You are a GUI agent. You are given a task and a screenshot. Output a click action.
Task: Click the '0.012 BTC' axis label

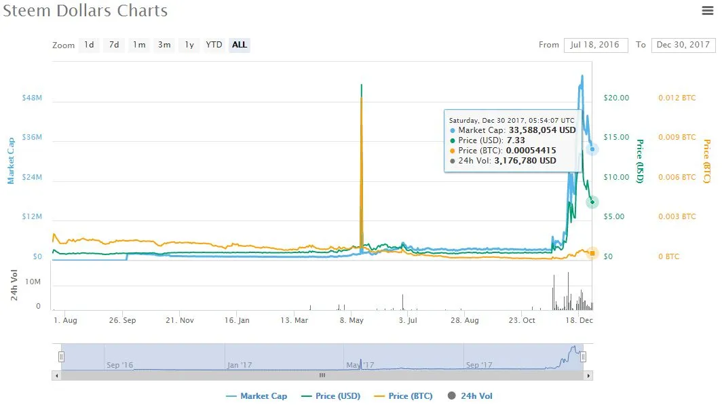tap(677, 98)
